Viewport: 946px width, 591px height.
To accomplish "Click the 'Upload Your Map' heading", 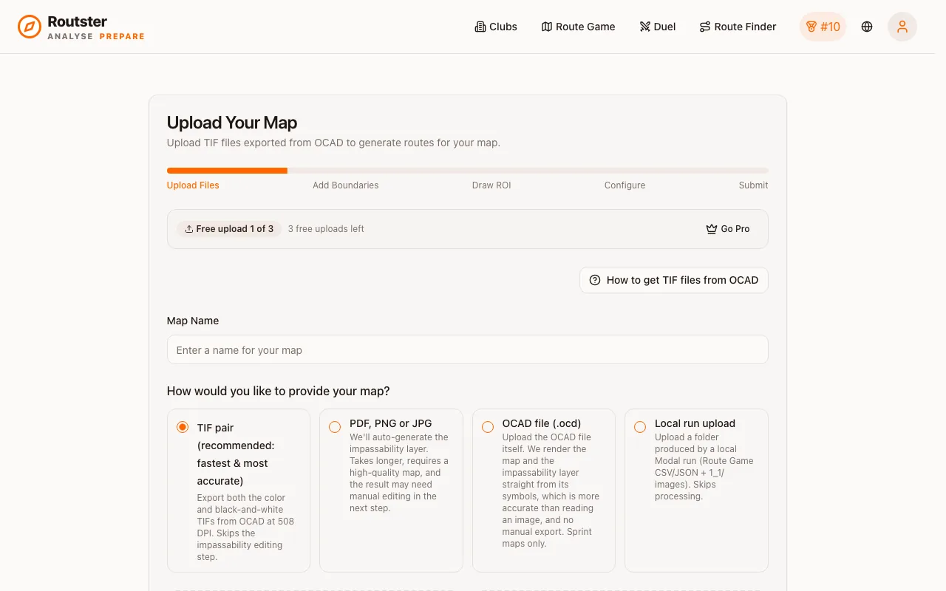I will point(232,123).
